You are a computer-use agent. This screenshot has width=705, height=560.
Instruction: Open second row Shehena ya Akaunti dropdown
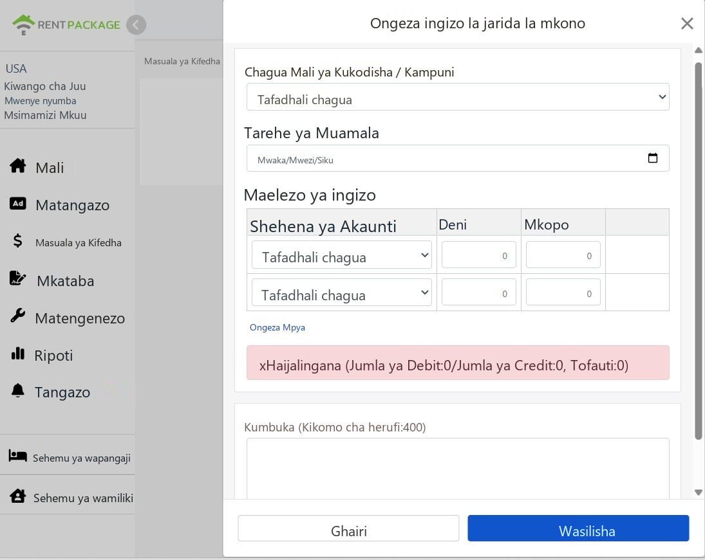coord(342,293)
